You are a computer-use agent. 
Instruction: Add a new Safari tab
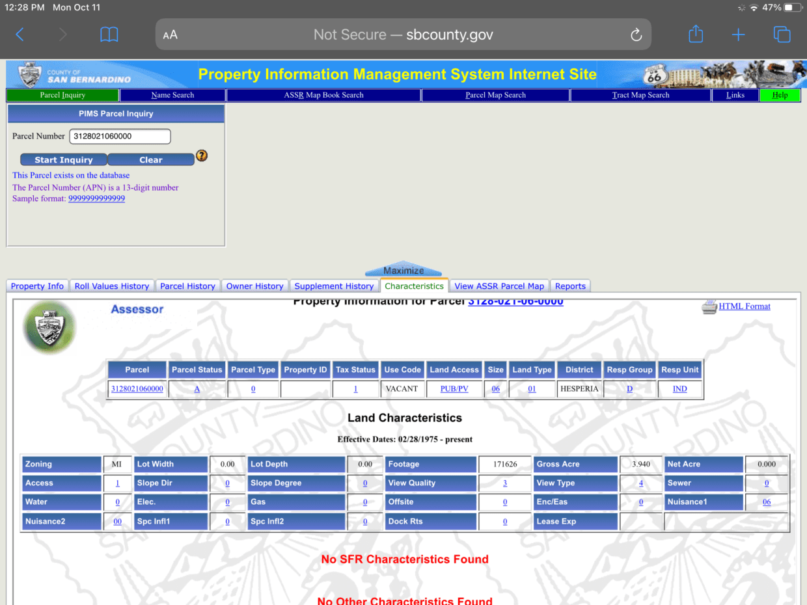(738, 34)
